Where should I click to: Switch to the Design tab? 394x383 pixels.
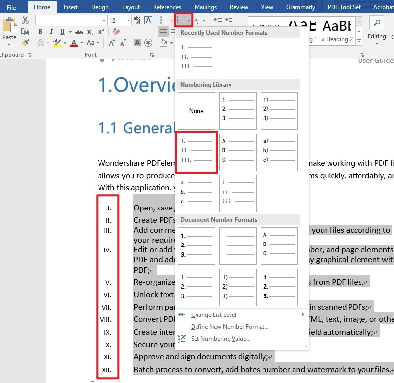[x=100, y=7]
